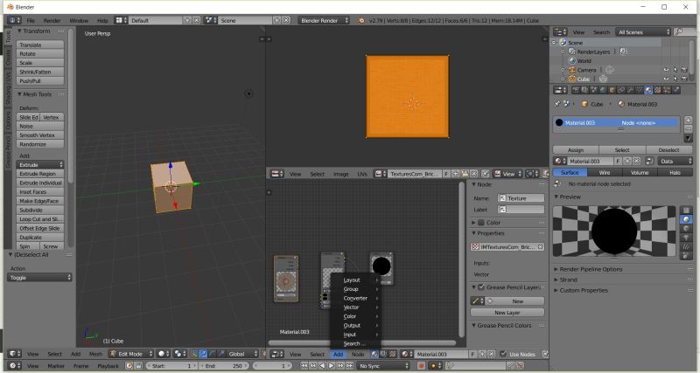Image resolution: width=700 pixels, height=373 pixels.
Task: Click the material tab icon in Properties header
Action: [x=648, y=90]
